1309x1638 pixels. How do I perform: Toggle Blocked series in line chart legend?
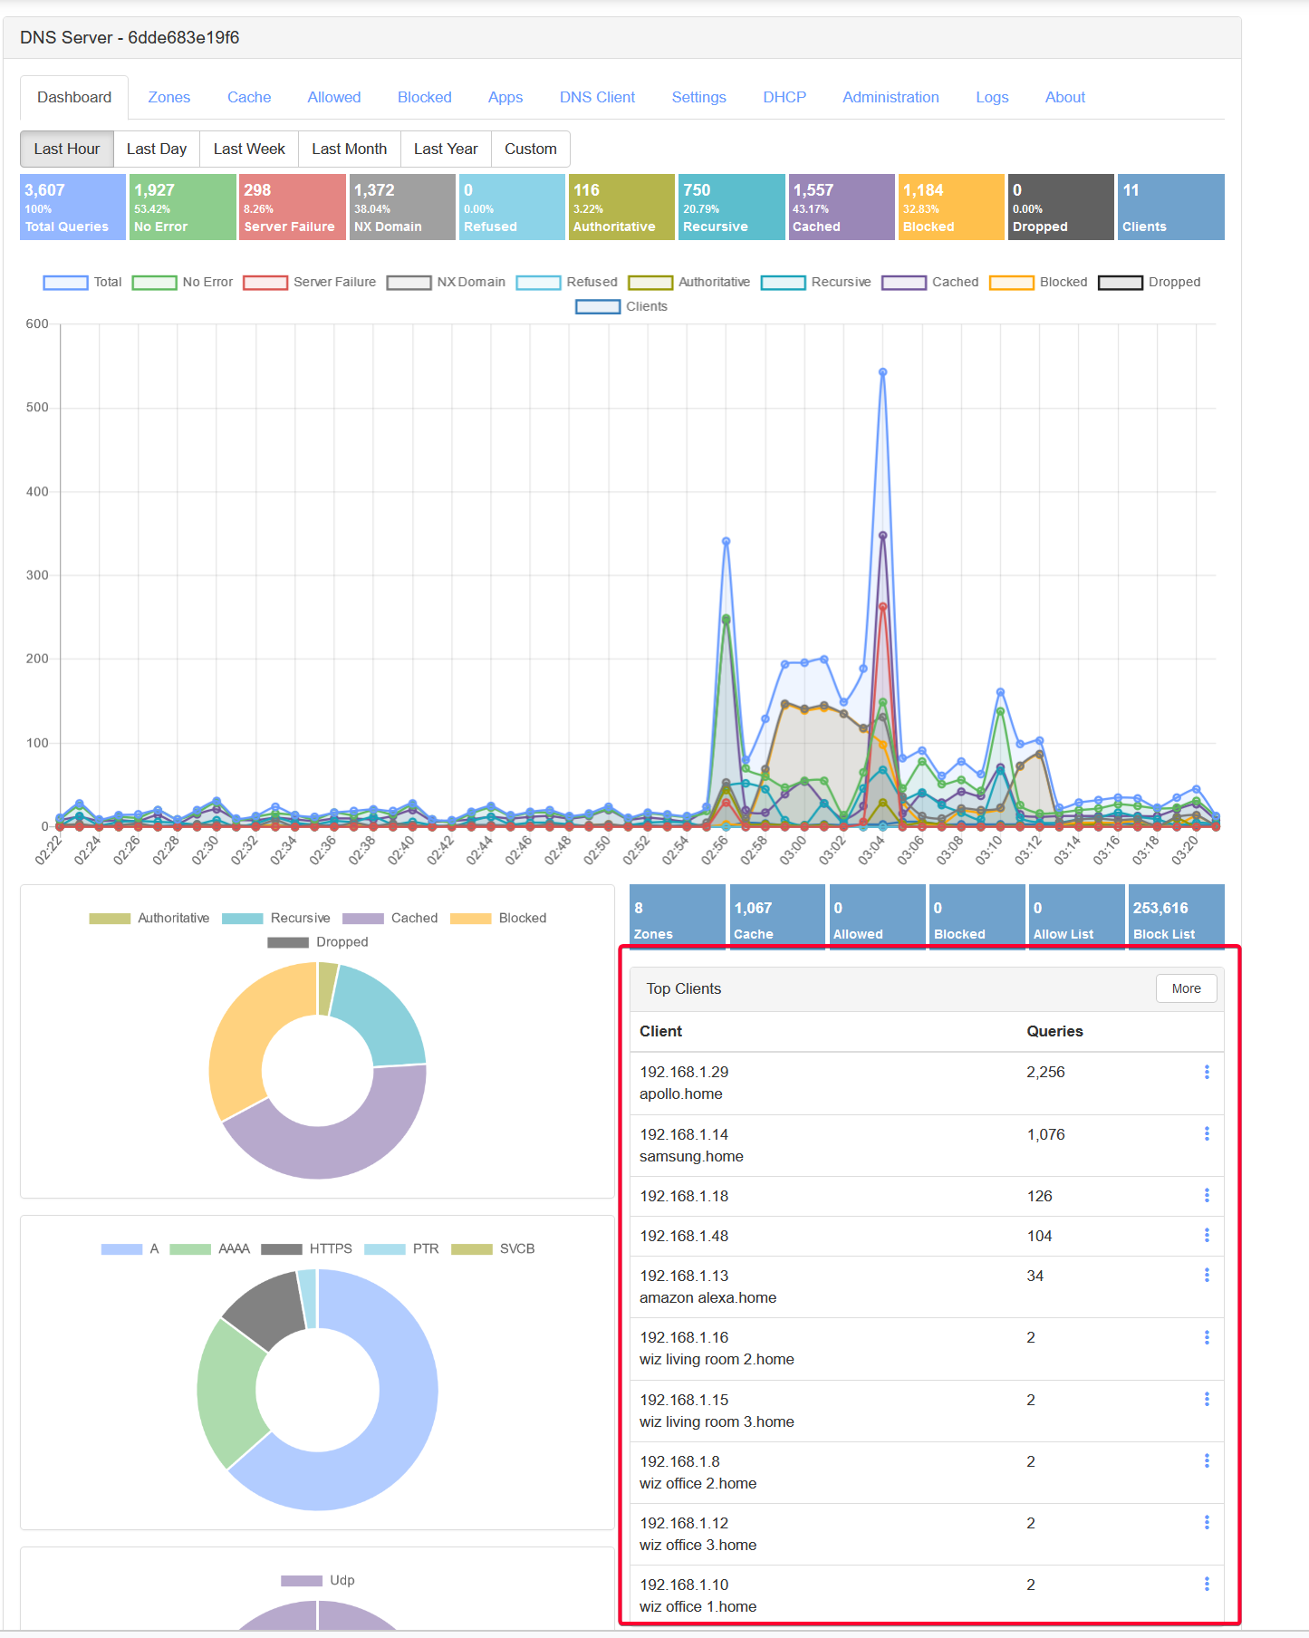click(x=1038, y=282)
